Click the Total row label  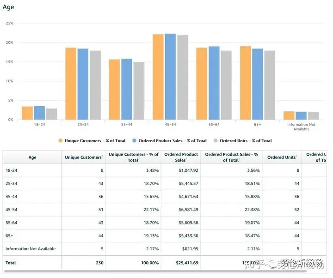coord(11,263)
